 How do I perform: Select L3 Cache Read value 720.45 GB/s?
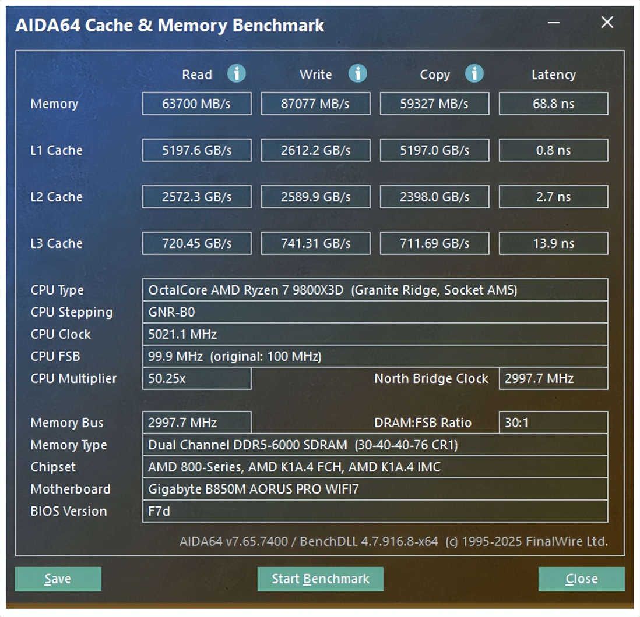[197, 243]
